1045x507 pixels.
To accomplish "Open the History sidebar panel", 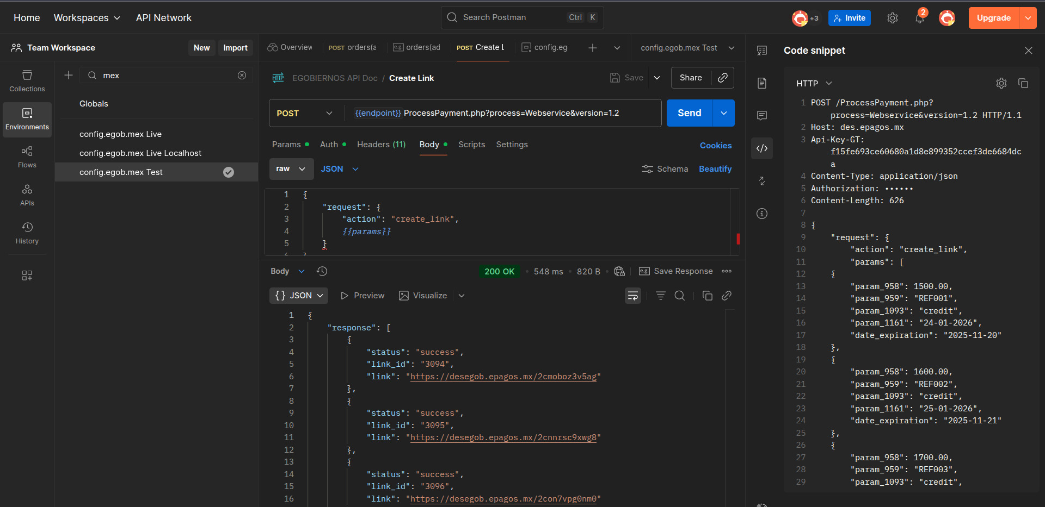I will pyautogui.click(x=27, y=233).
